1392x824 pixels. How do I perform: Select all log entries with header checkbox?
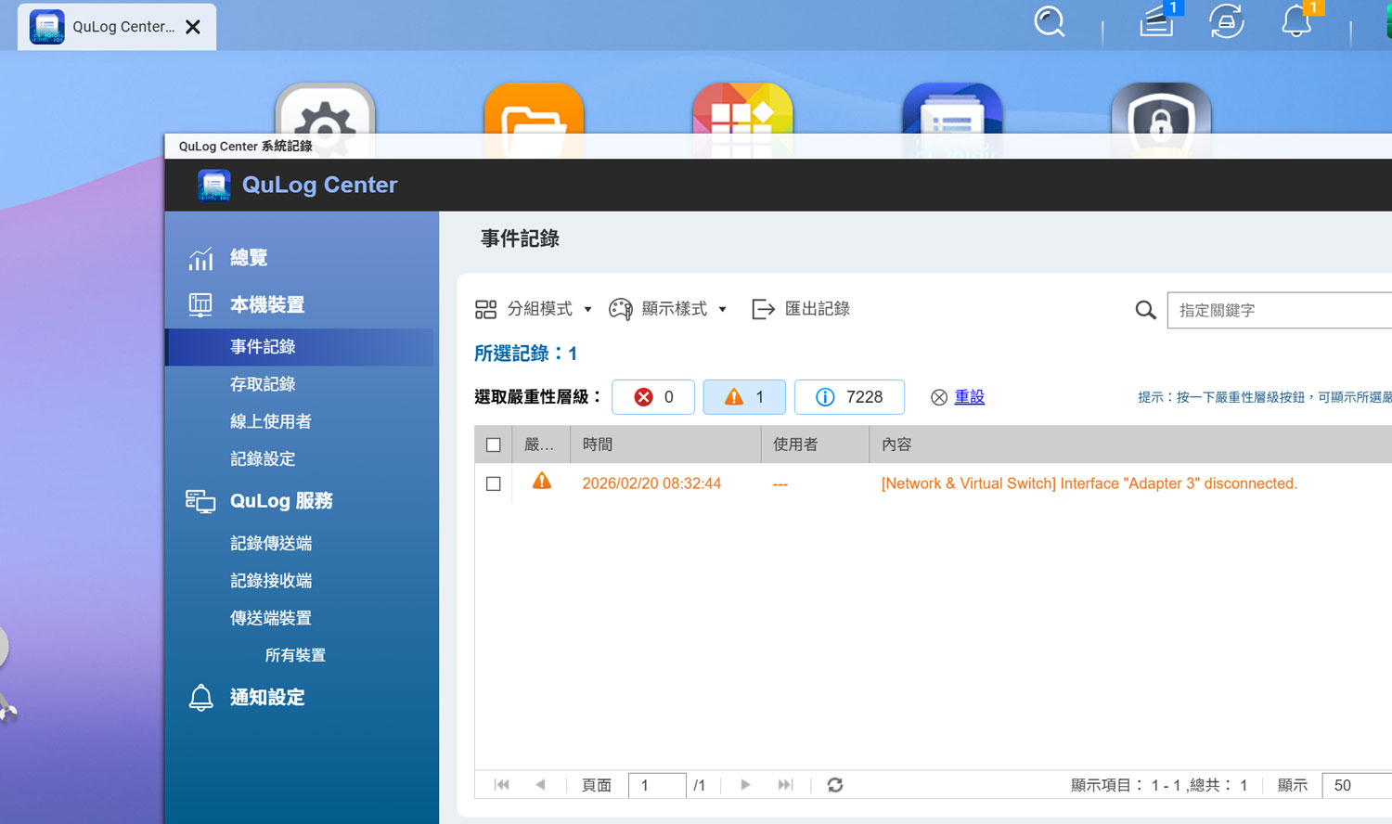(494, 445)
